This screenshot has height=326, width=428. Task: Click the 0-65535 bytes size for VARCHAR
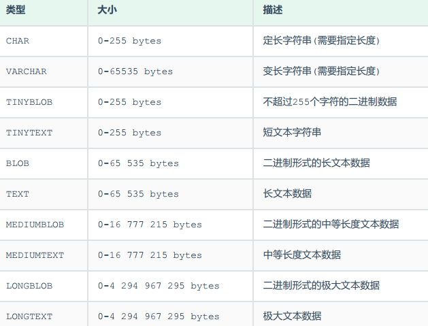point(135,71)
